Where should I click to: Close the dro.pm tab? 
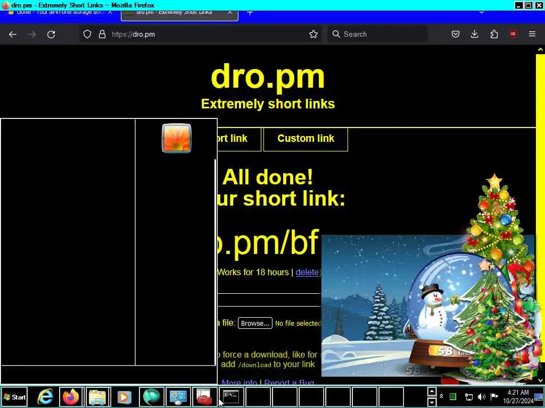coord(230,13)
